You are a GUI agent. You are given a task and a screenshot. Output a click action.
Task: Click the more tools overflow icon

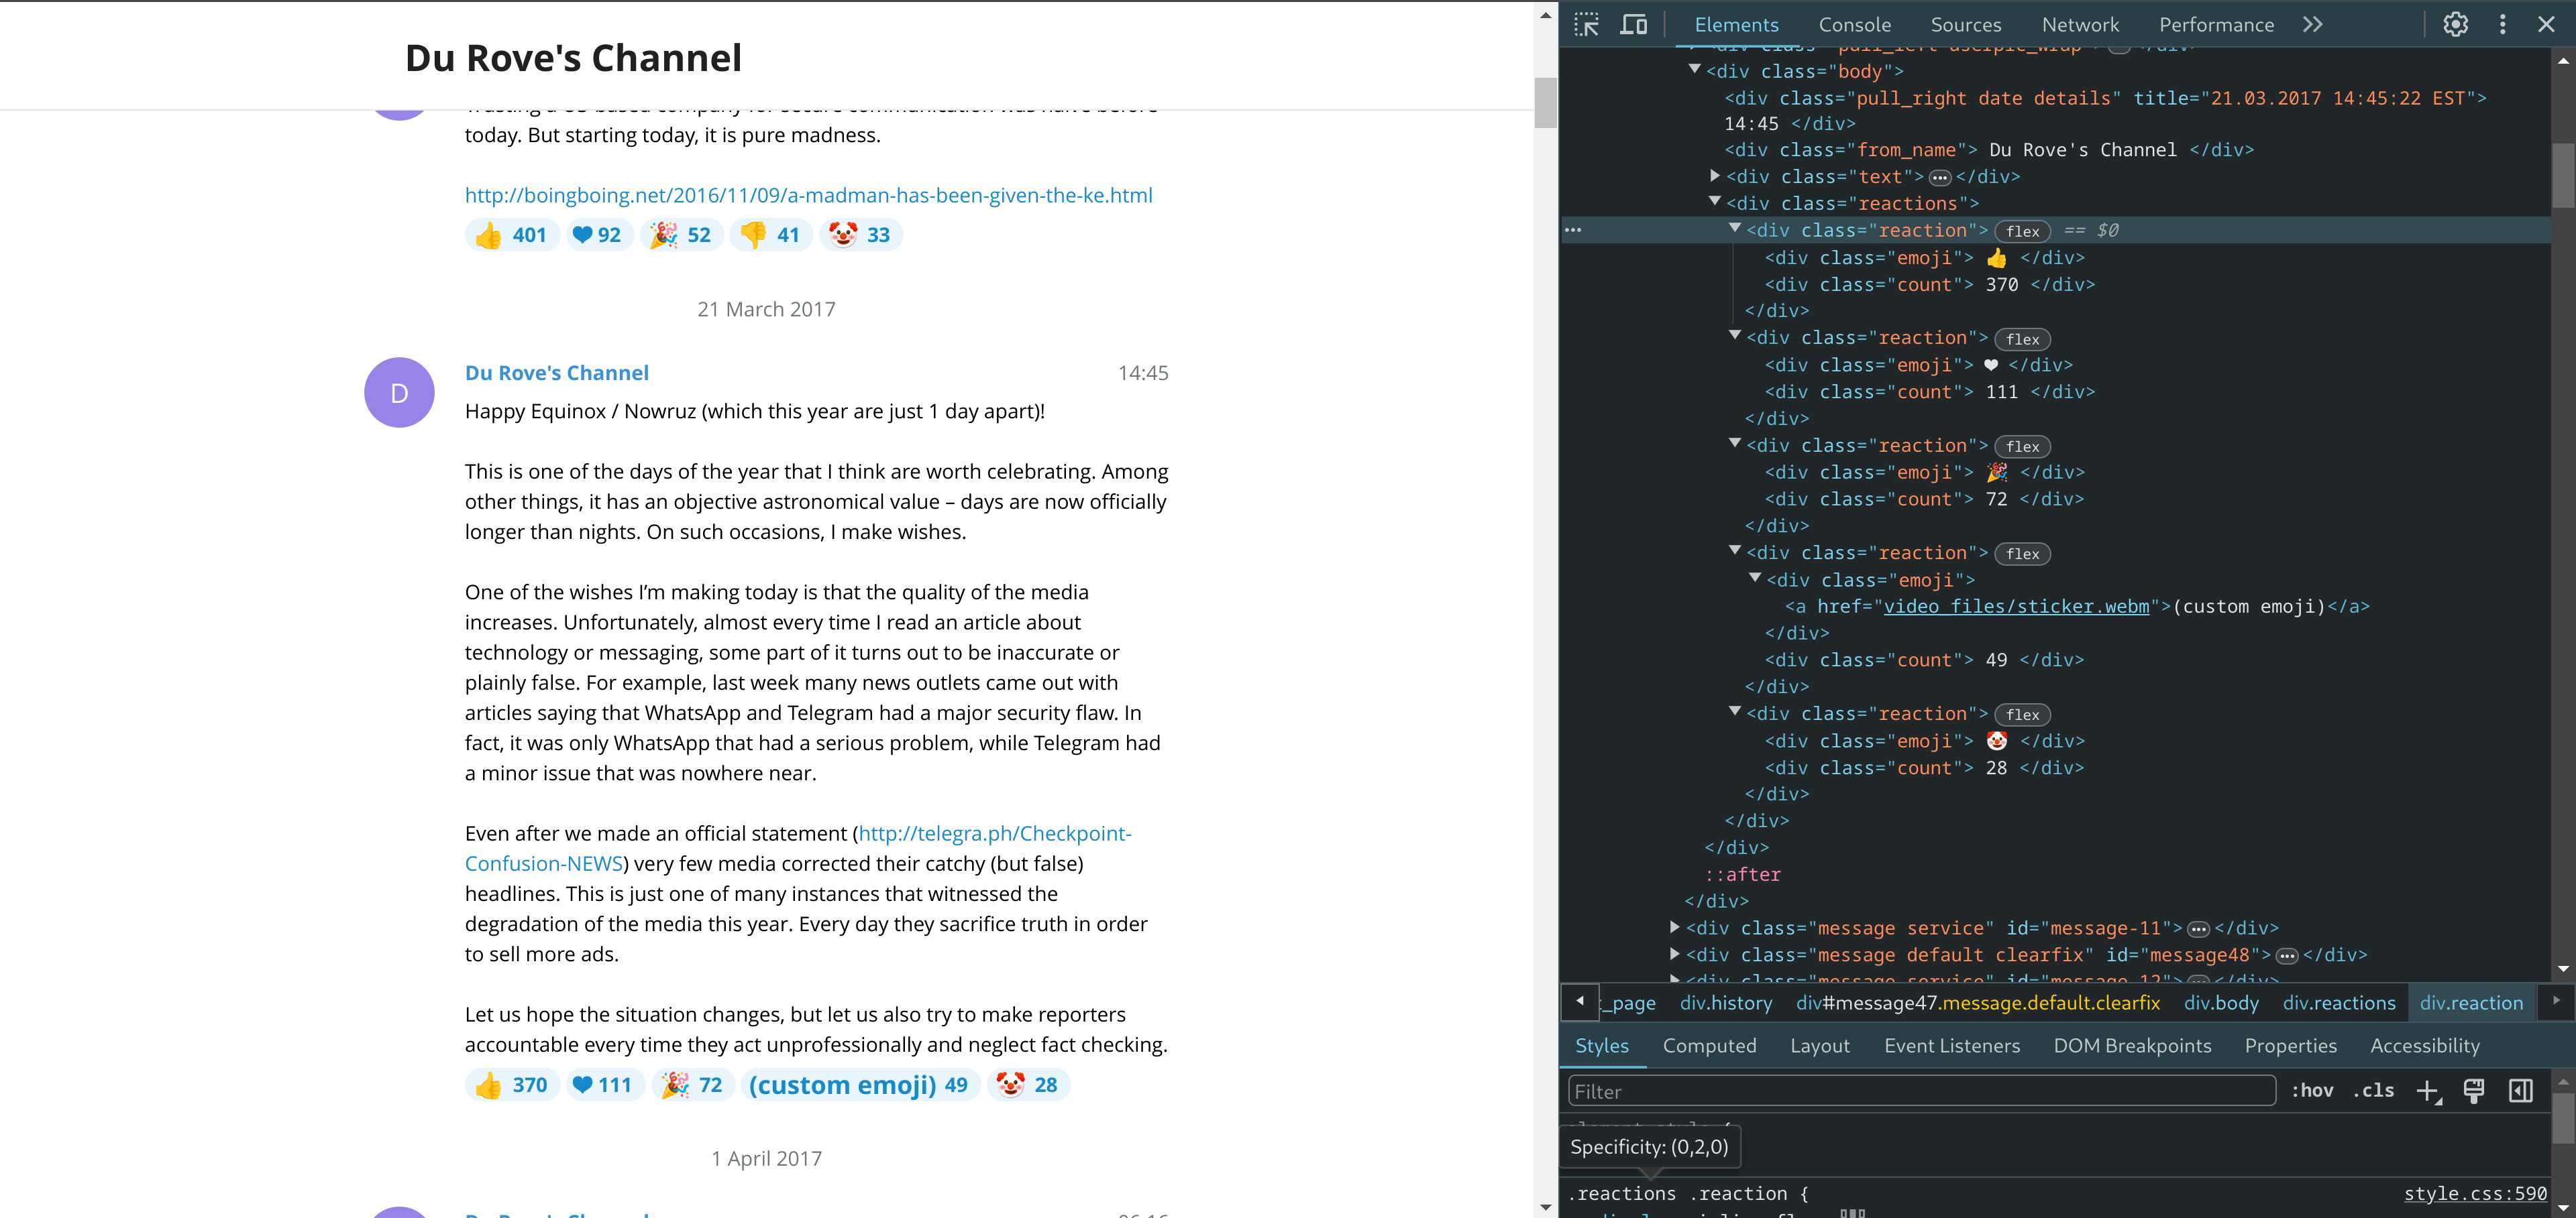(x=2310, y=25)
